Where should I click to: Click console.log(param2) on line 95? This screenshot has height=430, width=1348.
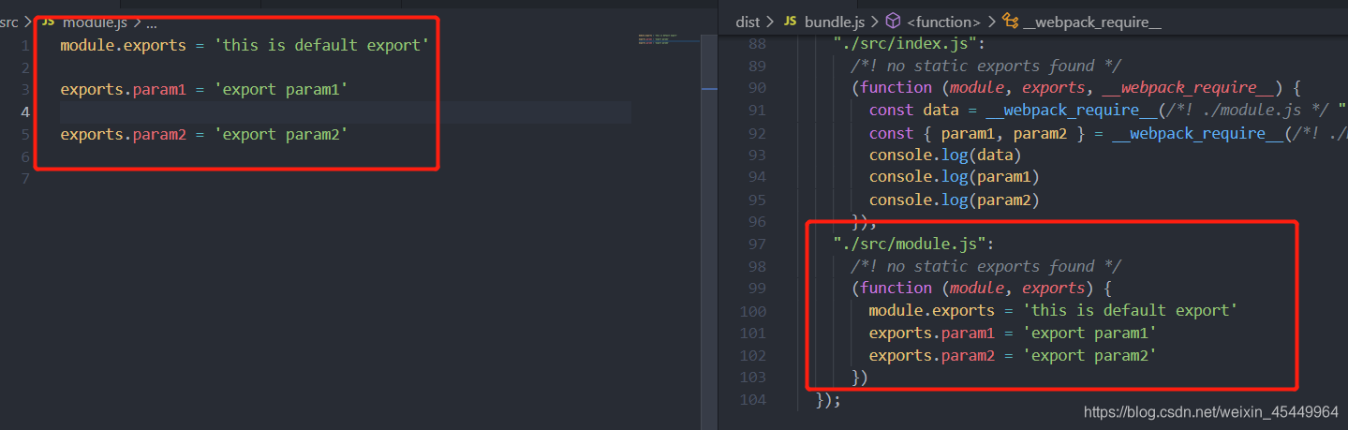[x=955, y=200]
